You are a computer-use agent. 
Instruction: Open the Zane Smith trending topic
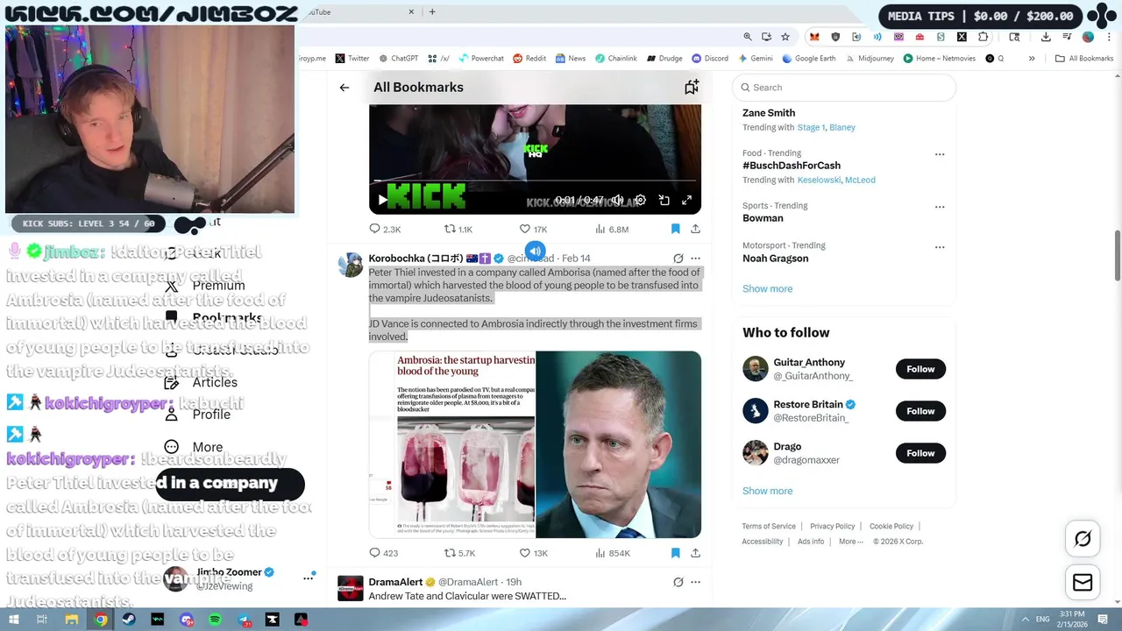(769, 113)
